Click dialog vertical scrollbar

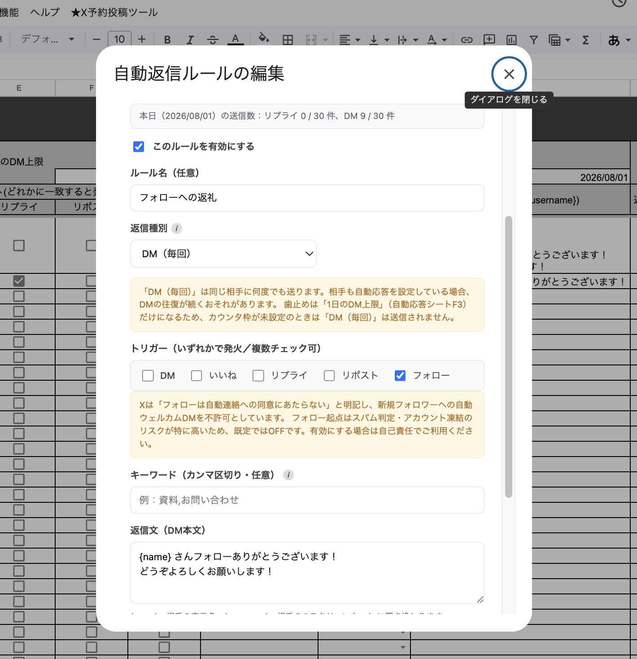(508, 357)
